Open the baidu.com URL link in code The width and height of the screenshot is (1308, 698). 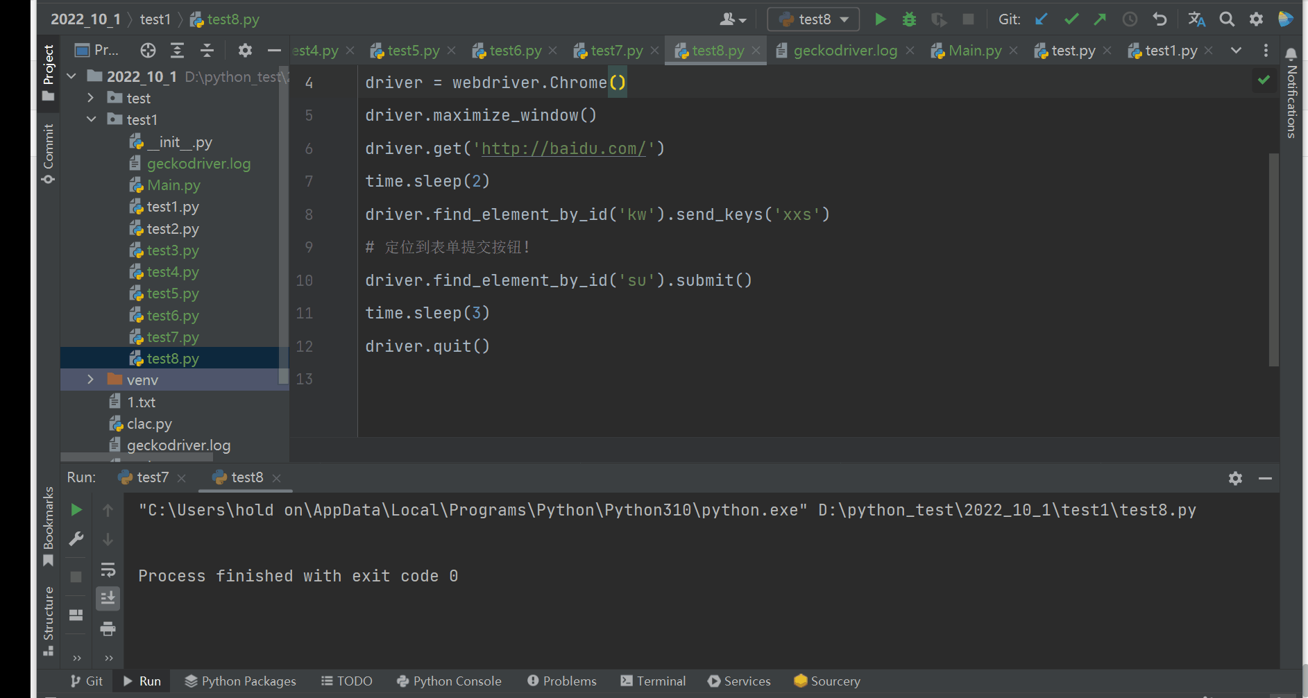(563, 148)
